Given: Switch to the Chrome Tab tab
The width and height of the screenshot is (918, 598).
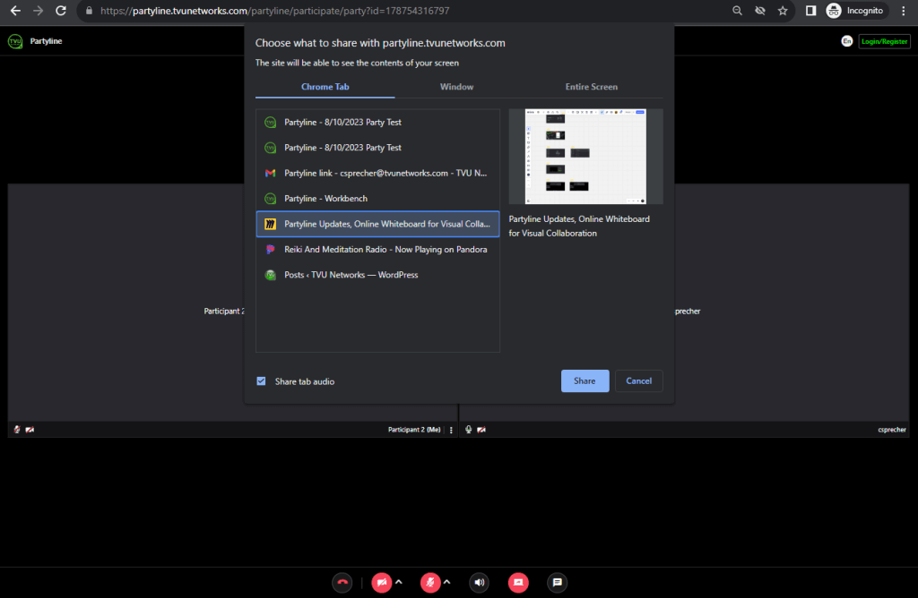Looking at the screenshot, I should [x=325, y=87].
